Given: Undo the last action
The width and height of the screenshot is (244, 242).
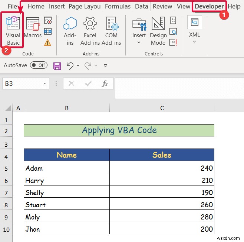Looking at the screenshot, I should (x=70, y=66).
